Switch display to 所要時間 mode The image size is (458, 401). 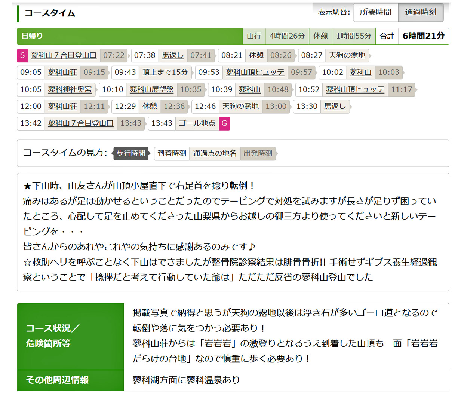375,12
